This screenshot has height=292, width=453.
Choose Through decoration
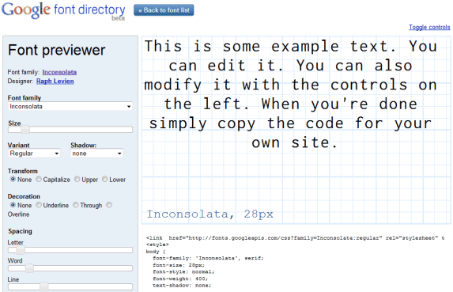click(x=76, y=205)
